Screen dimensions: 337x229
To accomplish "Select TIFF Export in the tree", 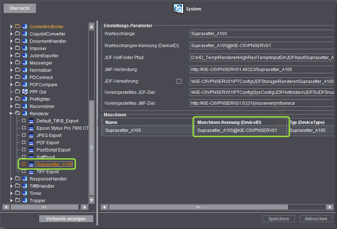I will [48, 172].
